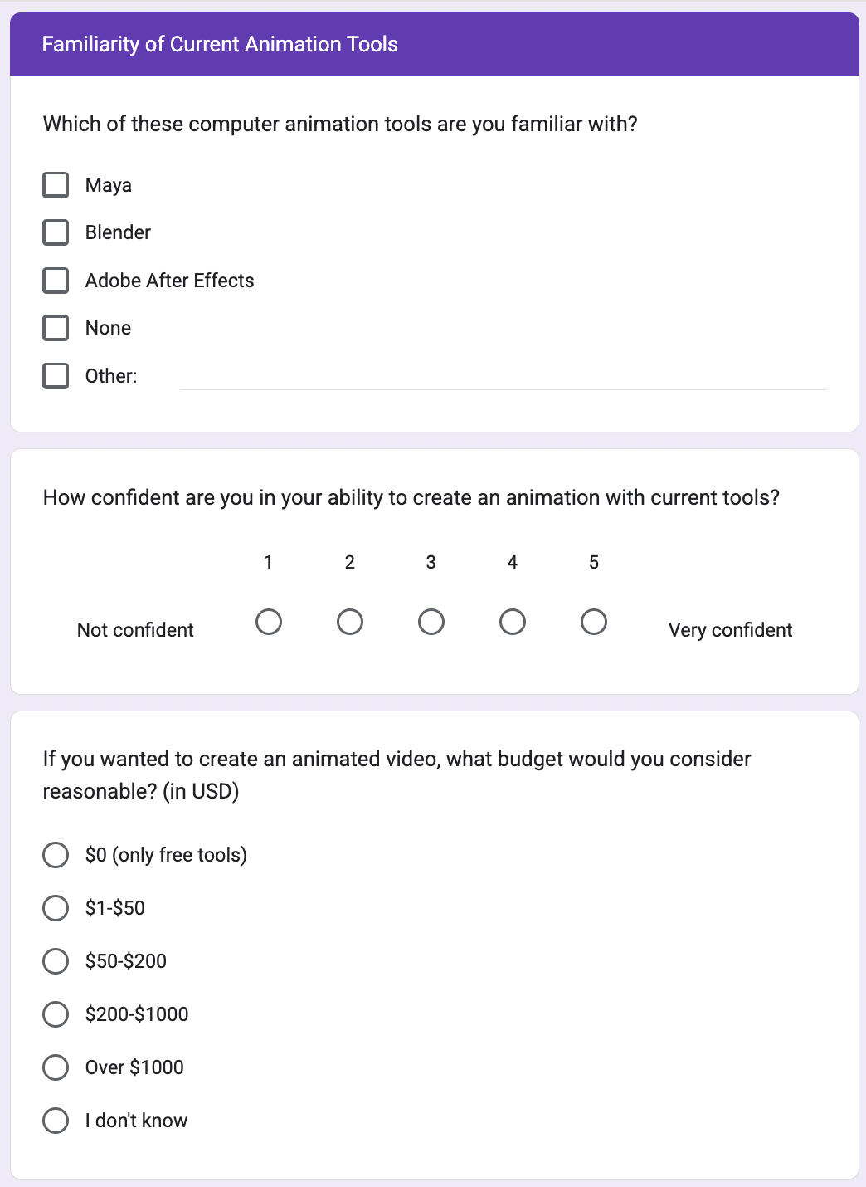Pick confidence level 4
The width and height of the screenshot is (866, 1187).
click(513, 622)
